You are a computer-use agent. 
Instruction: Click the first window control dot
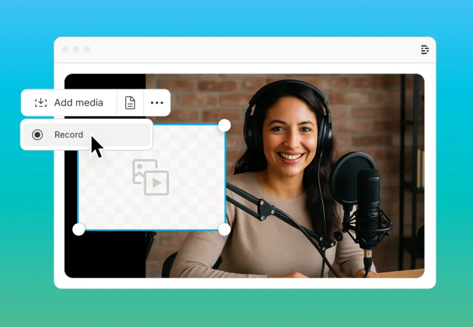65,50
